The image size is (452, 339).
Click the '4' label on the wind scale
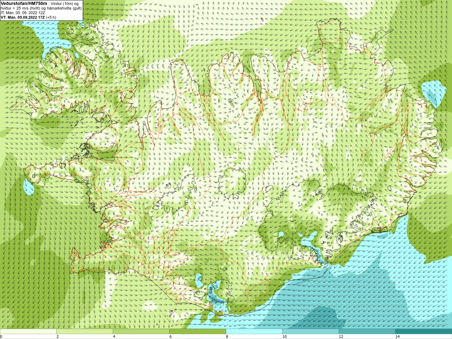point(114,337)
